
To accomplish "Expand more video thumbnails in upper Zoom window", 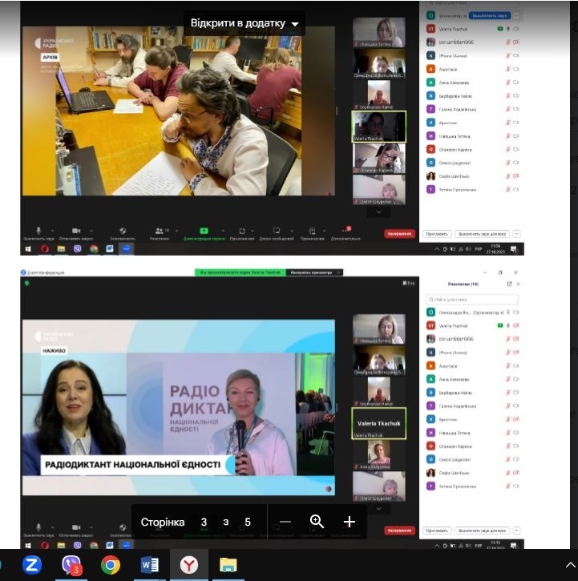I will click(x=378, y=212).
